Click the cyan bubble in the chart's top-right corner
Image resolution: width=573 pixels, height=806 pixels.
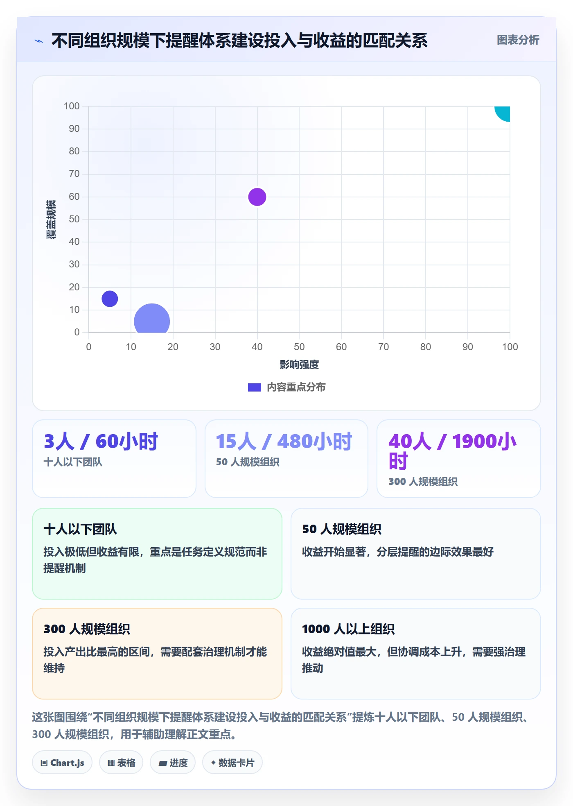(x=503, y=113)
